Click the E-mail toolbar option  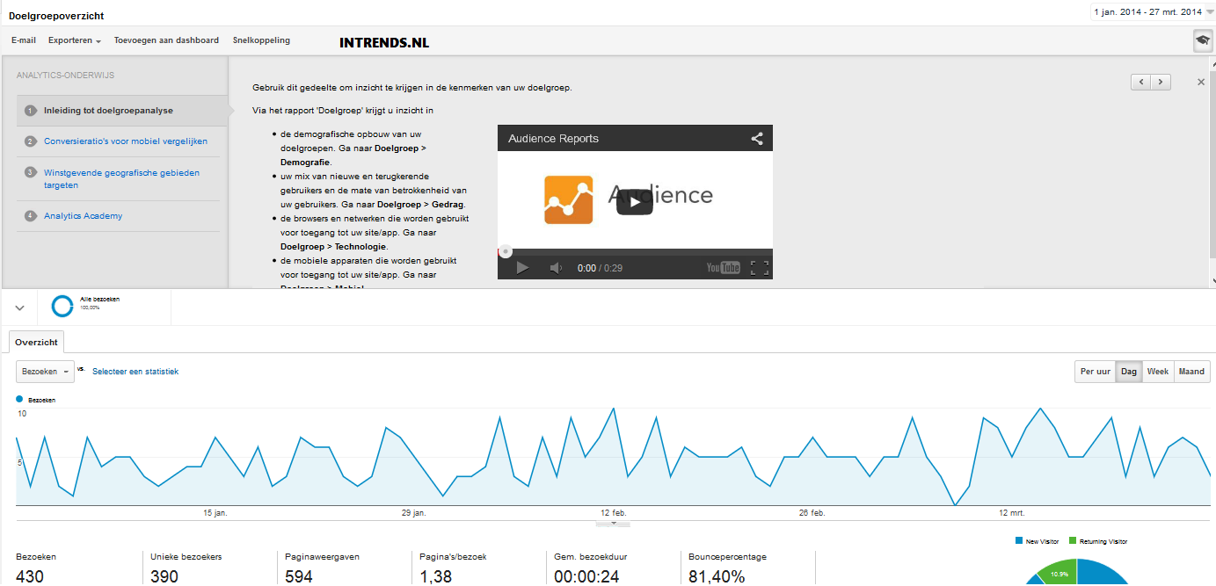point(24,40)
